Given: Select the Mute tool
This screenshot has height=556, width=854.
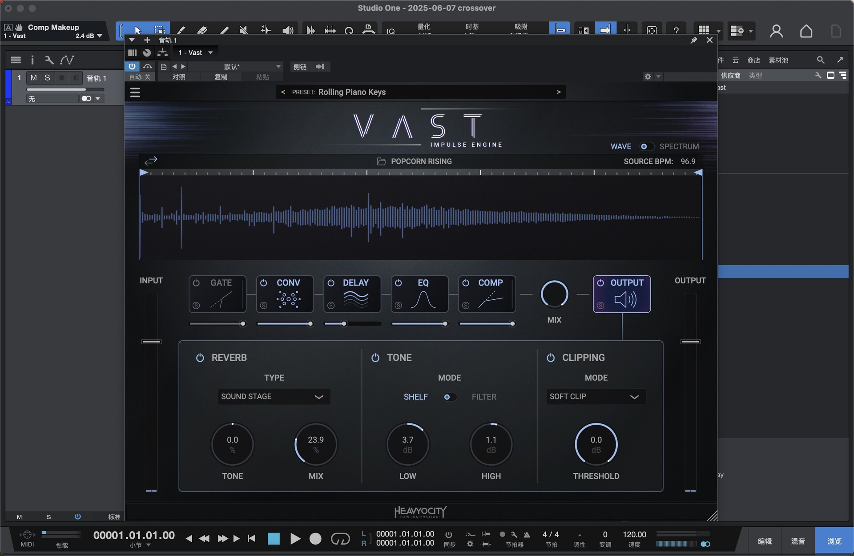Looking at the screenshot, I should pyautogui.click(x=244, y=30).
